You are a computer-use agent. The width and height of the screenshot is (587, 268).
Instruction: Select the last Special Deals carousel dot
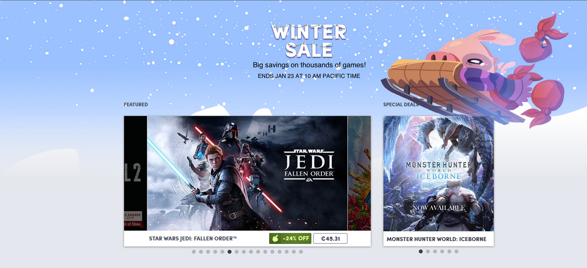coord(456,251)
